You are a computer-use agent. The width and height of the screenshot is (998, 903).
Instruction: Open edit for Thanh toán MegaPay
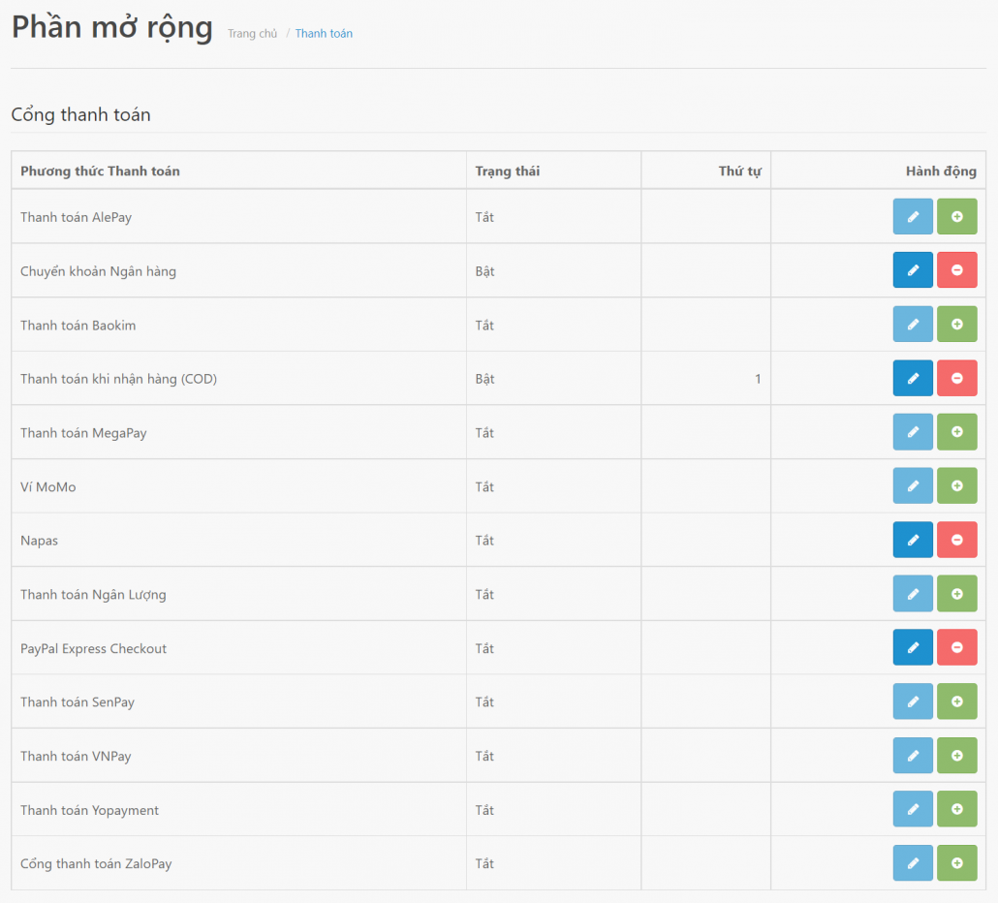913,431
